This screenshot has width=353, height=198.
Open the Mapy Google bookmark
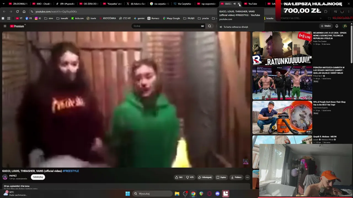[171, 18]
